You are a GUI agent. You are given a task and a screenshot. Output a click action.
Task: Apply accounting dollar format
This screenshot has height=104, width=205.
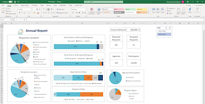coord(73,13)
